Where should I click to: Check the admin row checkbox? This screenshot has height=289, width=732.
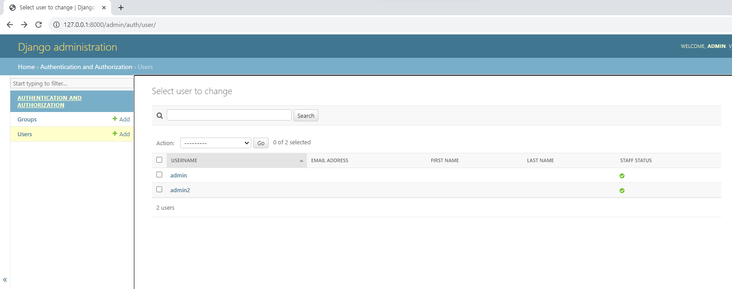(159, 175)
